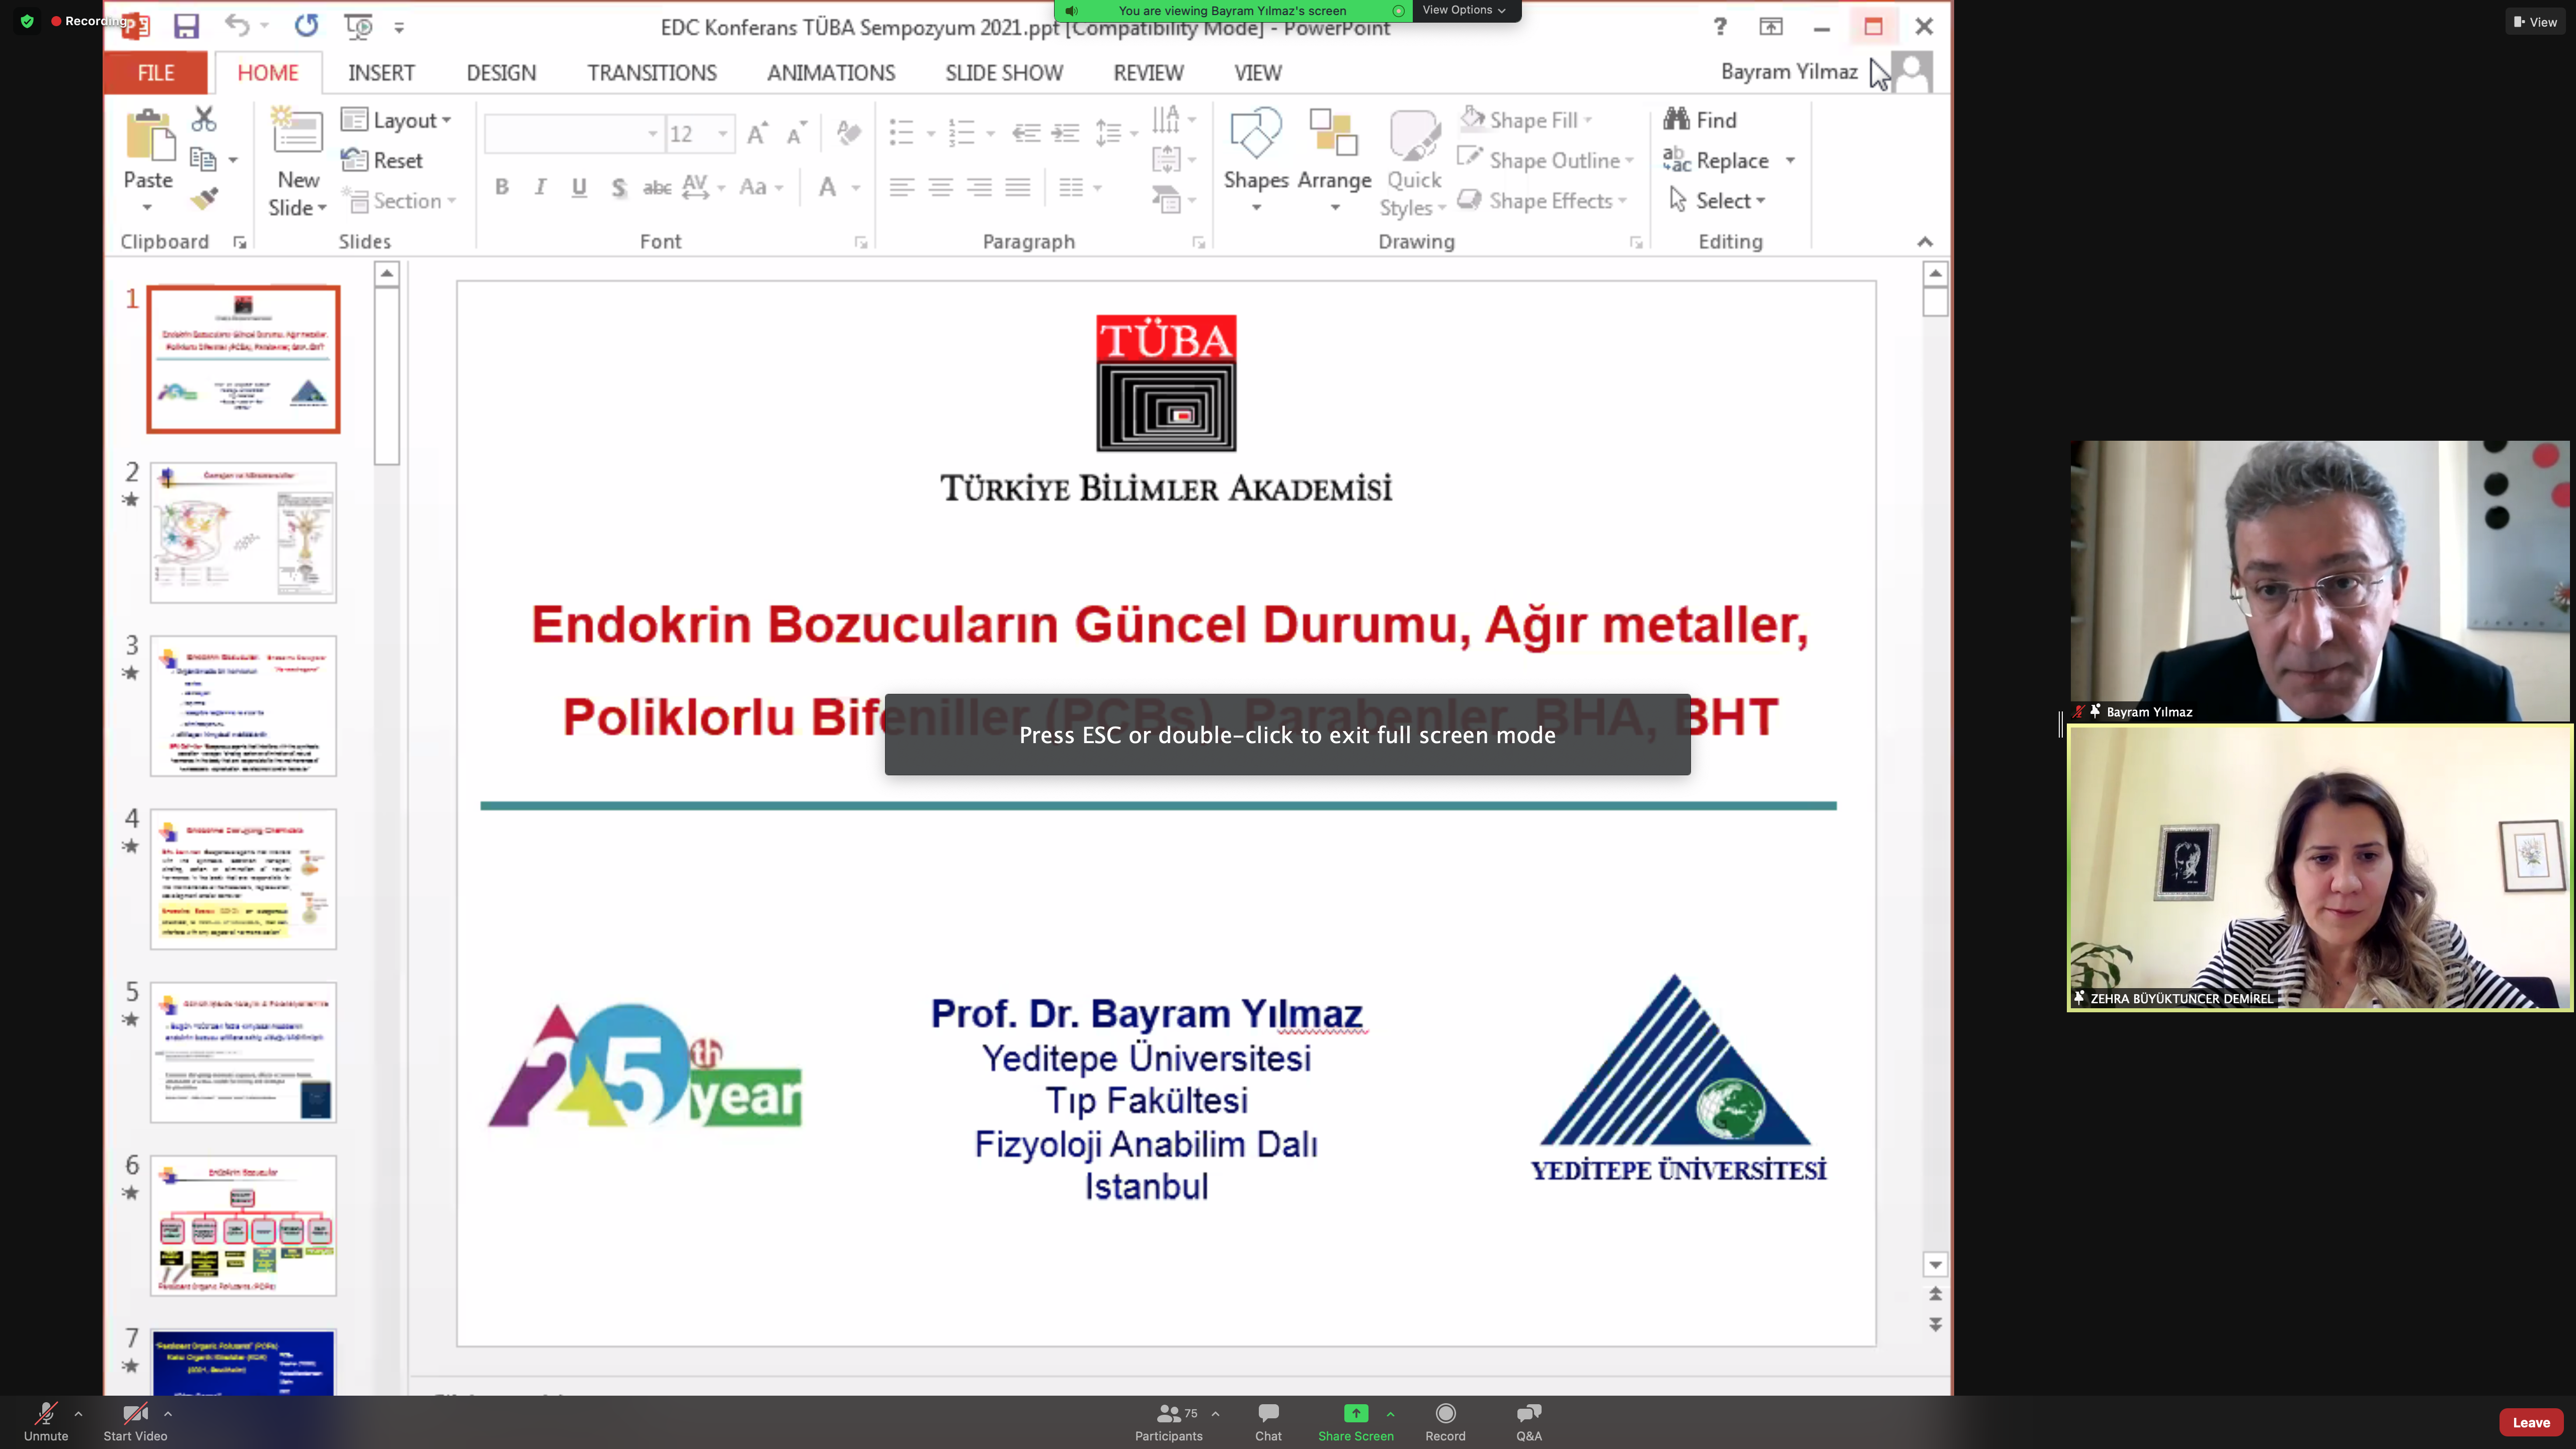This screenshot has width=2576, height=1449.
Task: Toggle Bold formatting
Action: pyautogui.click(x=502, y=187)
